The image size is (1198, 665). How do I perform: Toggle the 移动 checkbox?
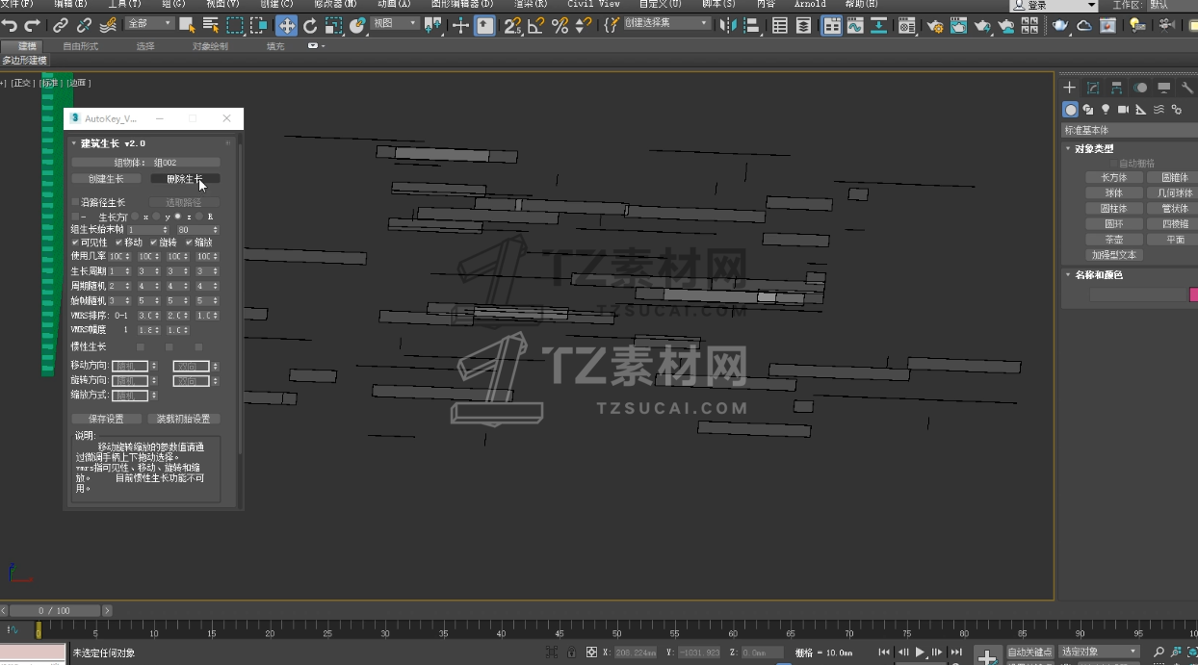118,243
